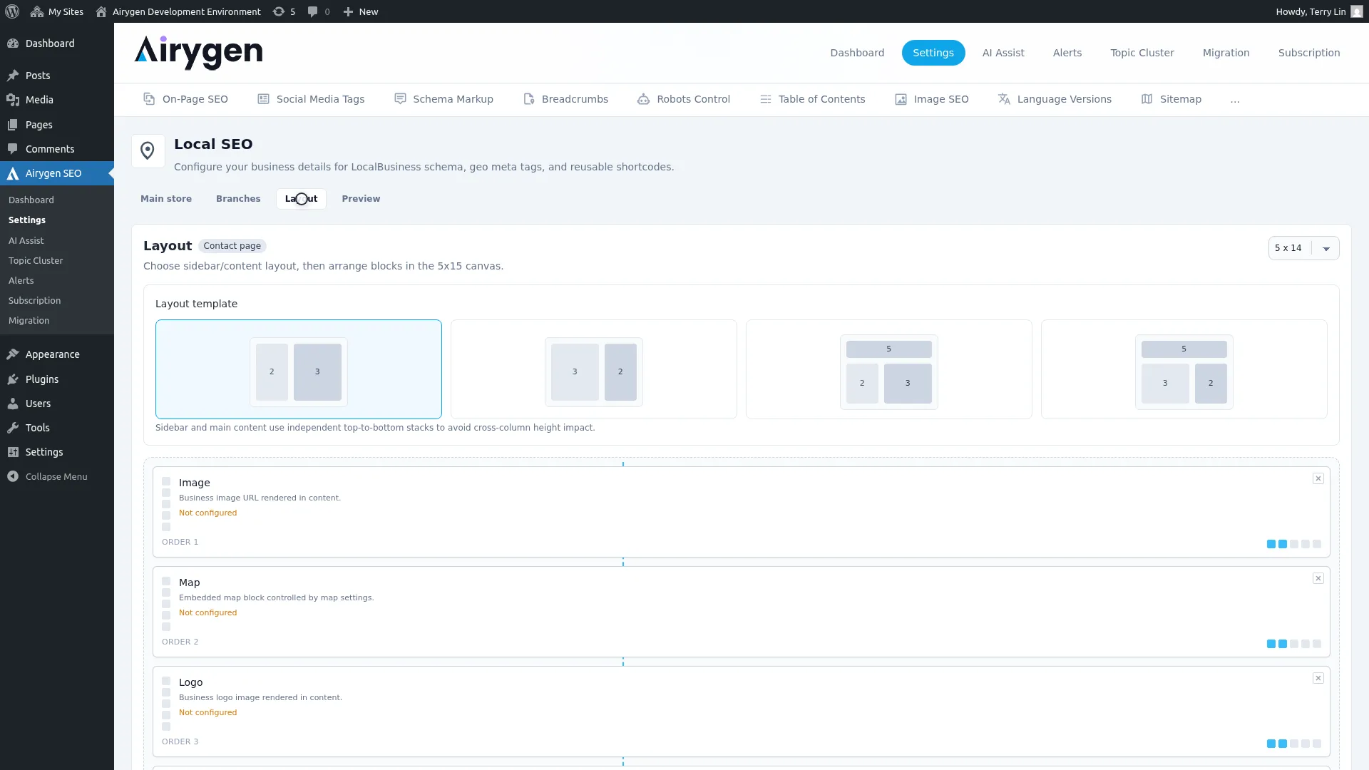Click the Contact page badge

click(x=232, y=246)
